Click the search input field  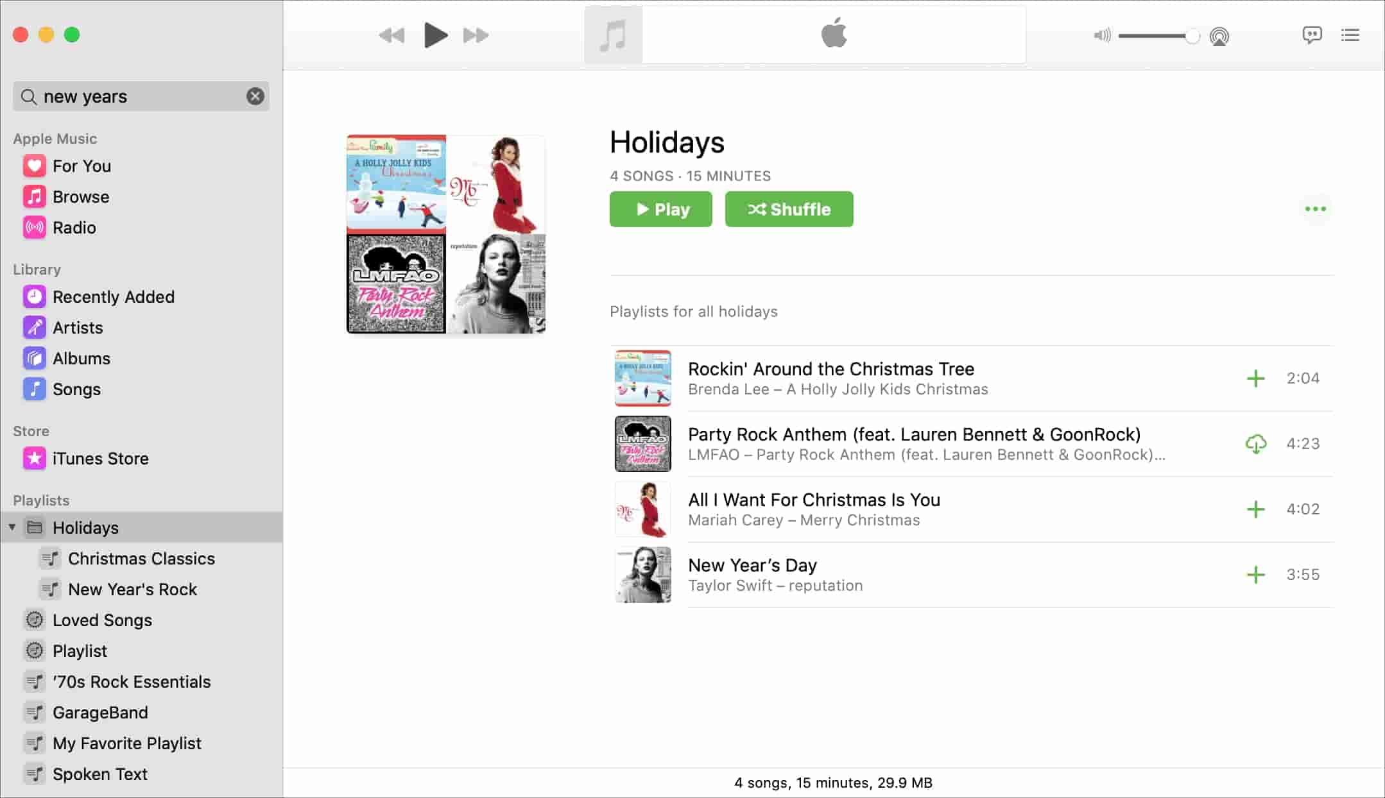point(142,95)
